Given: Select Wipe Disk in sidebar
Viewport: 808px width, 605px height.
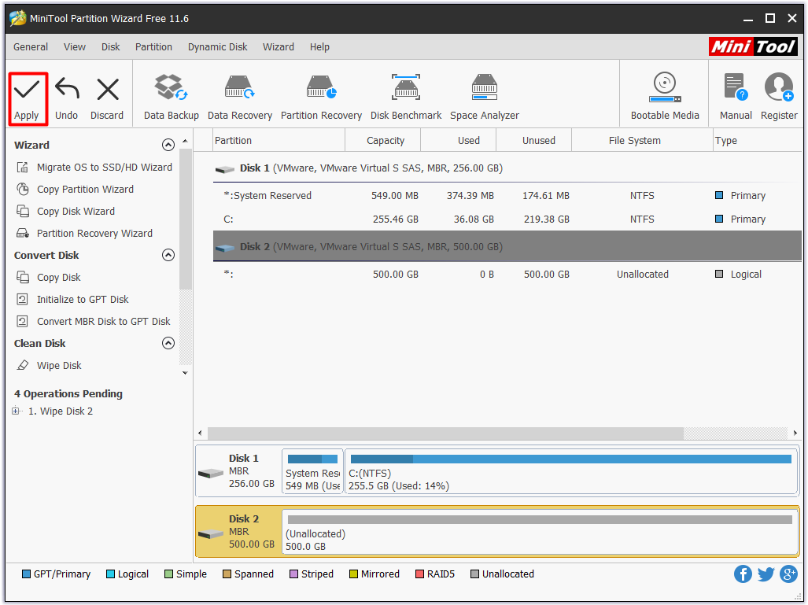Looking at the screenshot, I should (x=49, y=365).
